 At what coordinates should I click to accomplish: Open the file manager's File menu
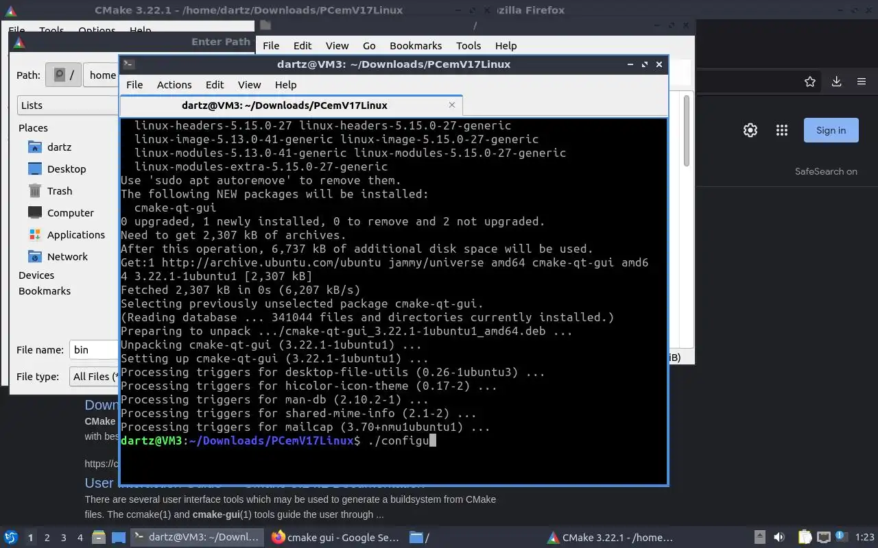[x=271, y=45]
